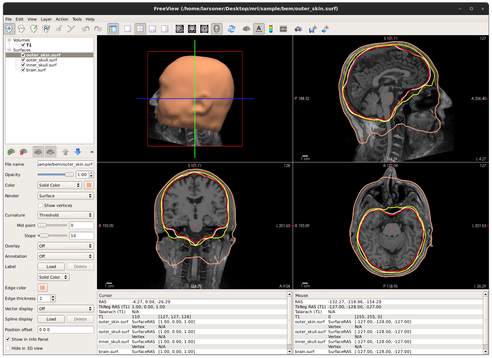The height and width of the screenshot is (358, 492).
Task: Click the Spline display Load button
Action: pyautogui.click(x=51, y=319)
